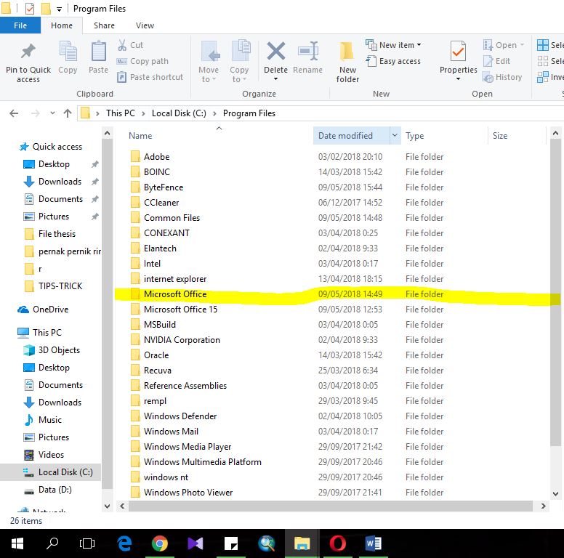This screenshot has height=558, width=564.
Task: Click the Open ribbon button
Action: pyautogui.click(x=503, y=45)
